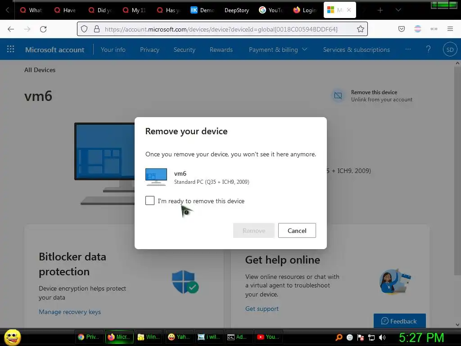
Task: Click the volume speaker tray icon
Action: (x=382, y=337)
